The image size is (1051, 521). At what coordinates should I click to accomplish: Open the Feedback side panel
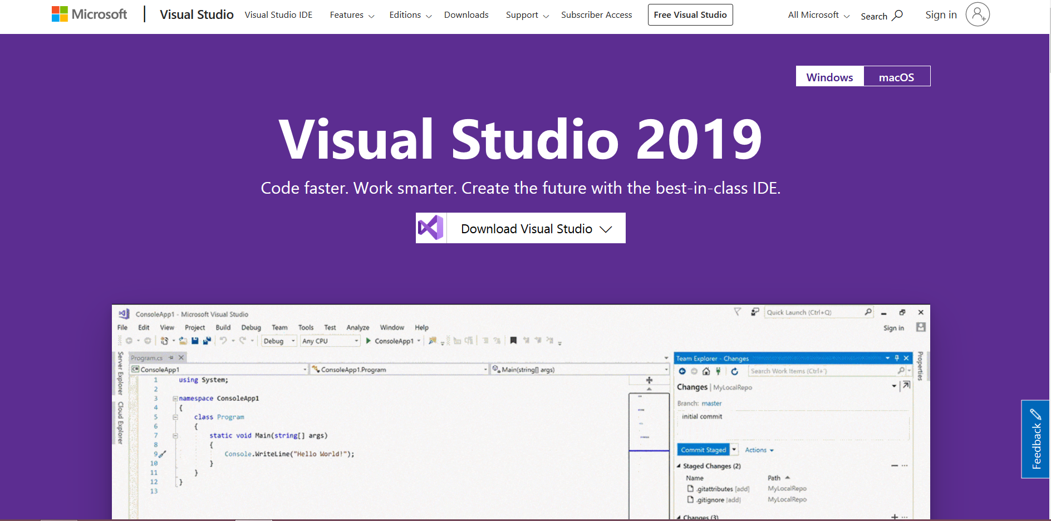point(1035,439)
